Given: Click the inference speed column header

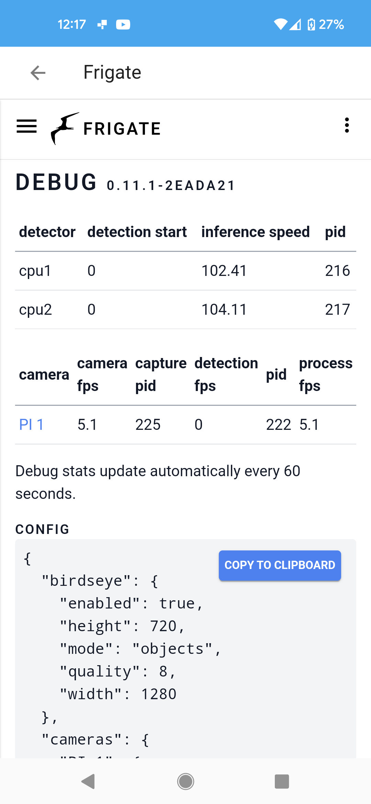Looking at the screenshot, I should pos(256,232).
